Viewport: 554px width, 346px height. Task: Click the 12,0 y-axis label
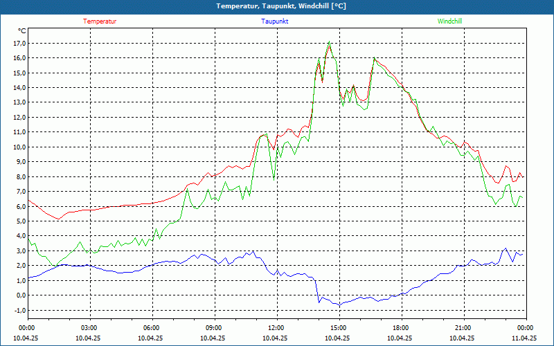point(19,117)
